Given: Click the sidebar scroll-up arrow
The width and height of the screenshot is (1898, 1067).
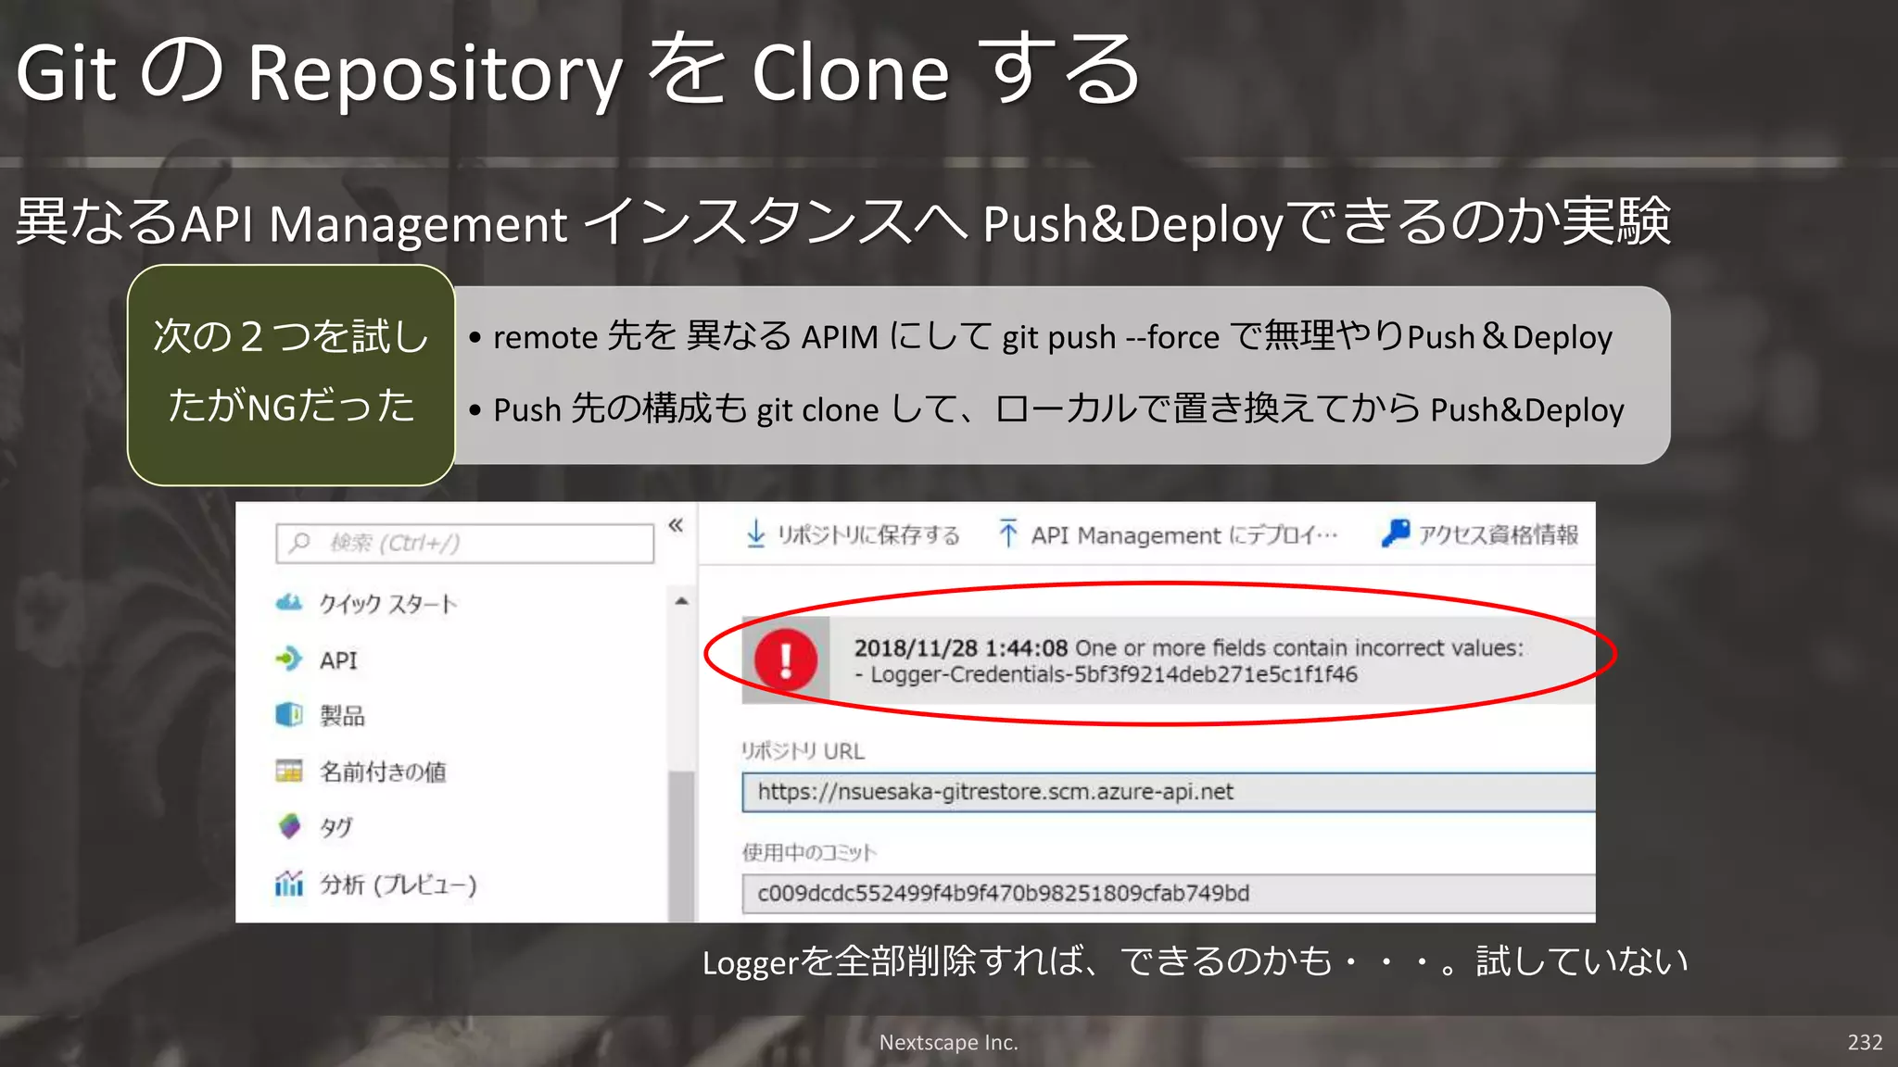Looking at the screenshot, I should tap(681, 602).
